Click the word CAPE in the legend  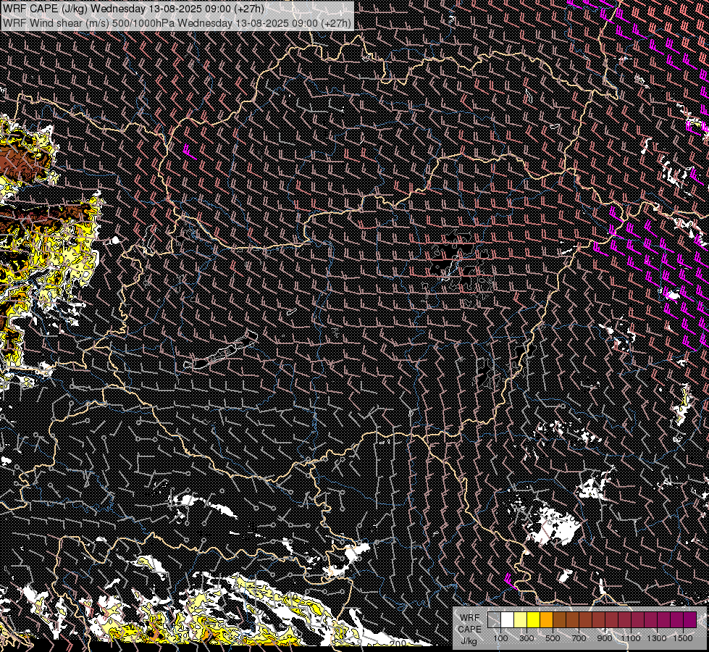tap(469, 630)
